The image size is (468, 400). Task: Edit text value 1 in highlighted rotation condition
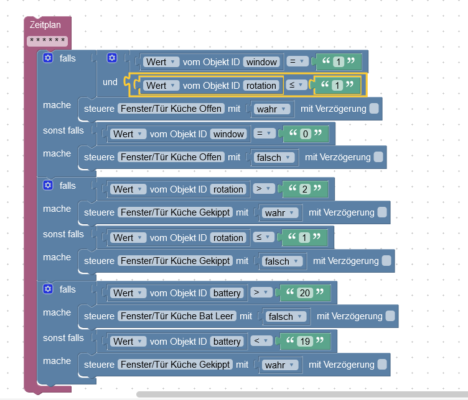pos(337,86)
